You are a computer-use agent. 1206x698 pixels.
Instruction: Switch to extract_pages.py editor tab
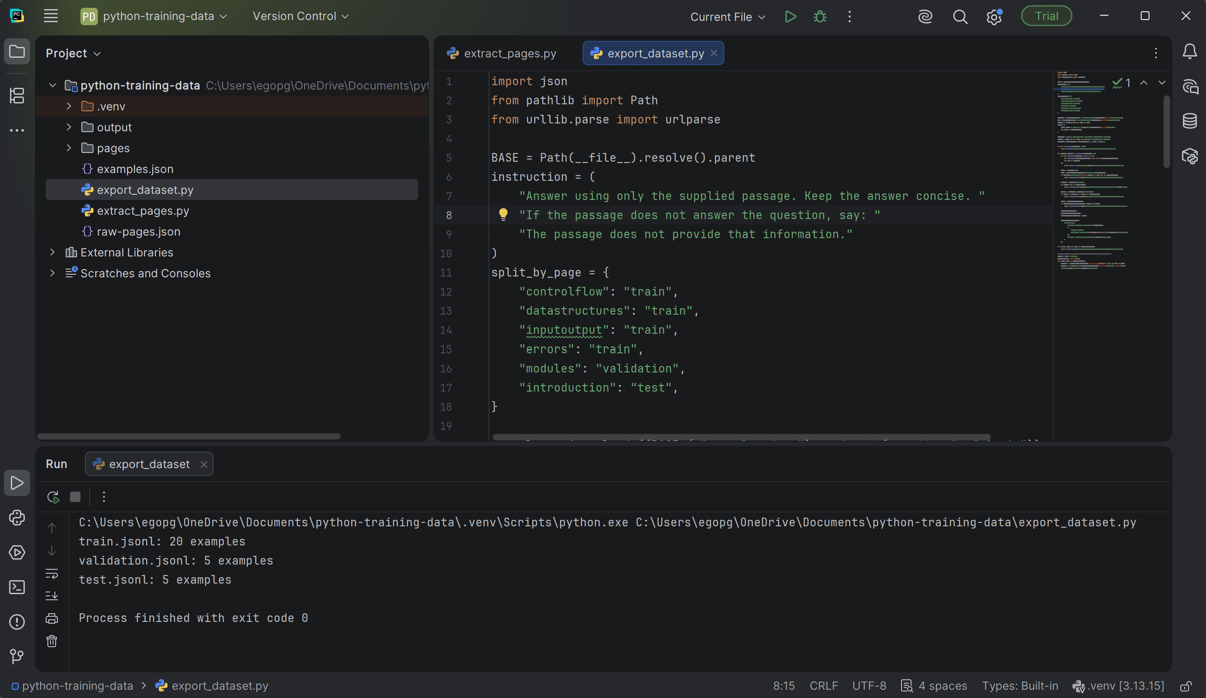[x=502, y=53]
